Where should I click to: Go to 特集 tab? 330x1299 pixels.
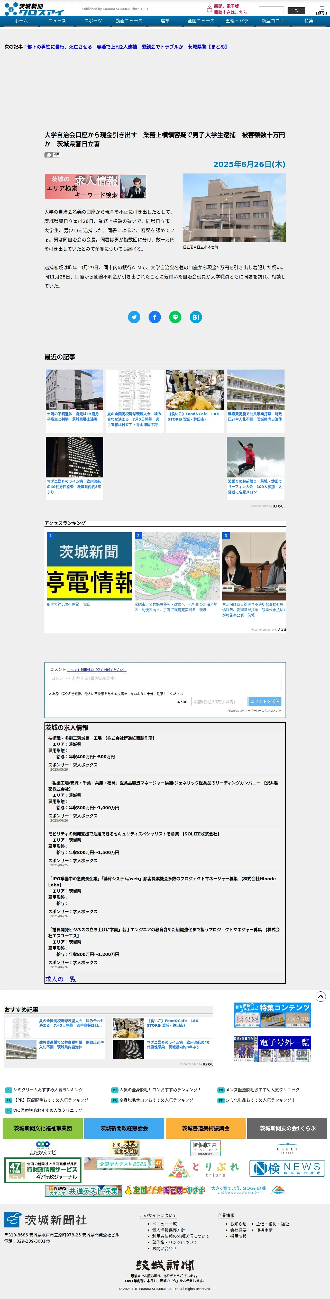click(309, 21)
